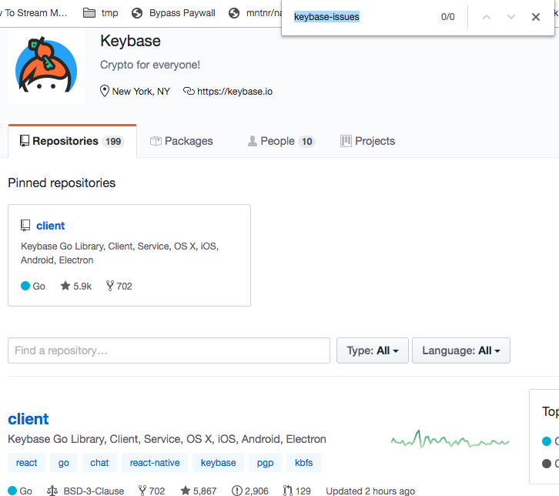Open the 129 pull requests icon

click(x=288, y=491)
